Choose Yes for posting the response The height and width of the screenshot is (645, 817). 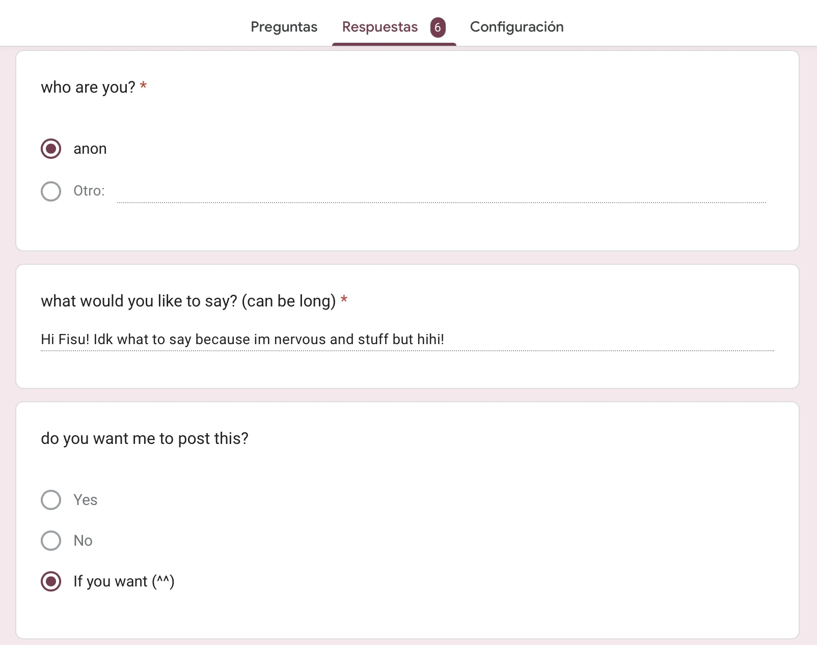[50, 500]
